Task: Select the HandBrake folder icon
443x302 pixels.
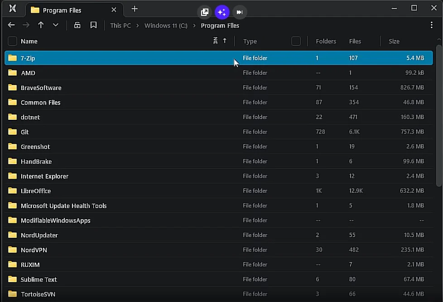Action: pyautogui.click(x=12, y=161)
